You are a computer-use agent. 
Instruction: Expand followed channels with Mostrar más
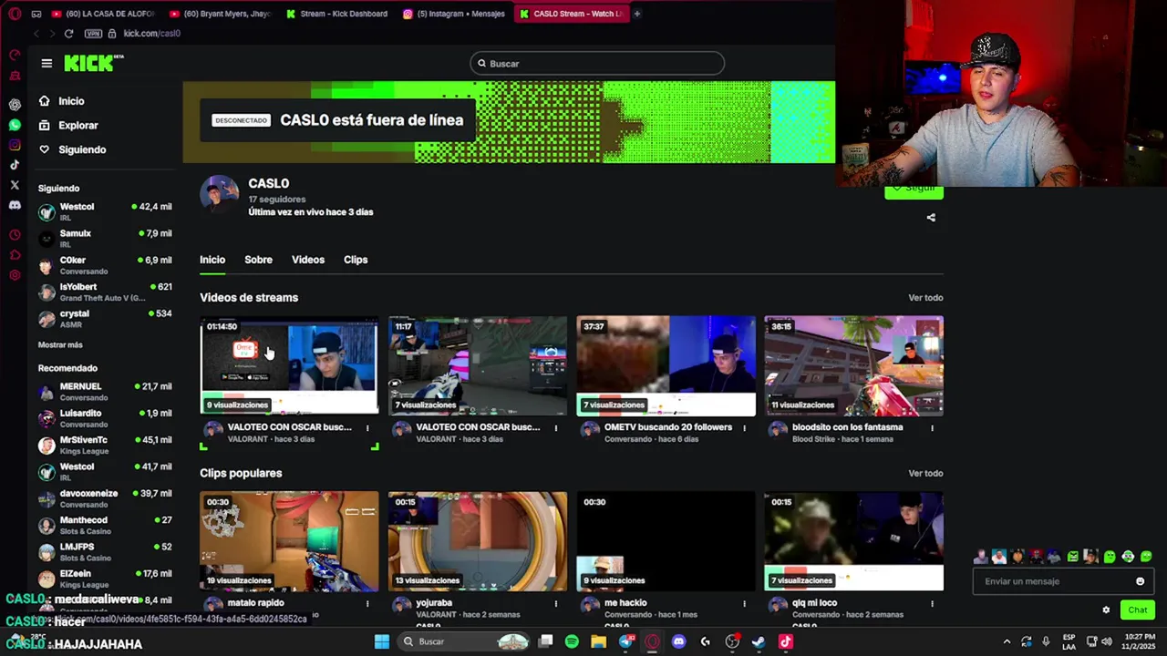coord(60,345)
